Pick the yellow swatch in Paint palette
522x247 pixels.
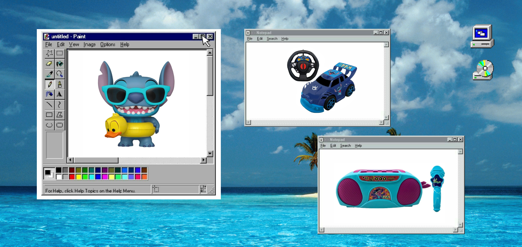coord(79,176)
